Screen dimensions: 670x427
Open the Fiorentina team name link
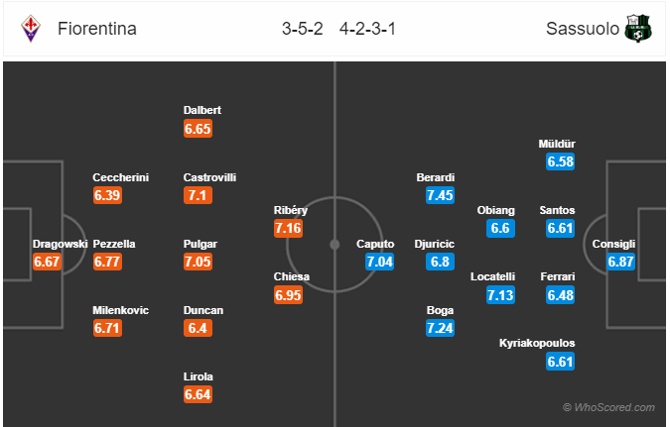[x=97, y=29]
